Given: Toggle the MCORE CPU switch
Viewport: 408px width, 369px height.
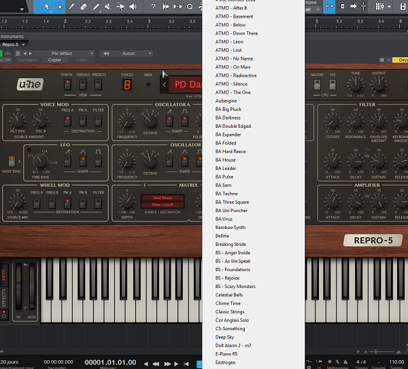Looking at the screenshot, I should [x=317, y=84].
